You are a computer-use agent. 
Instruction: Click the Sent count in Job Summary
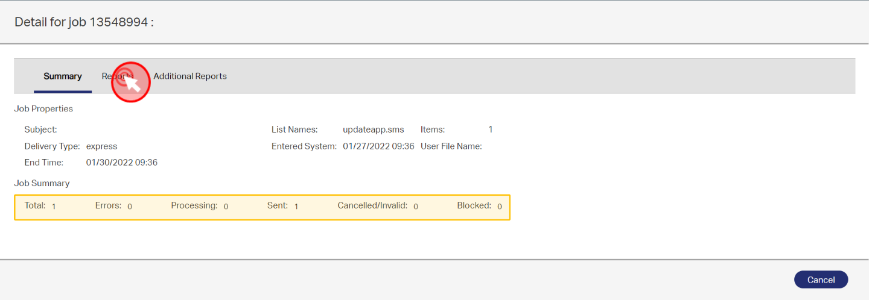coord(296,207)
